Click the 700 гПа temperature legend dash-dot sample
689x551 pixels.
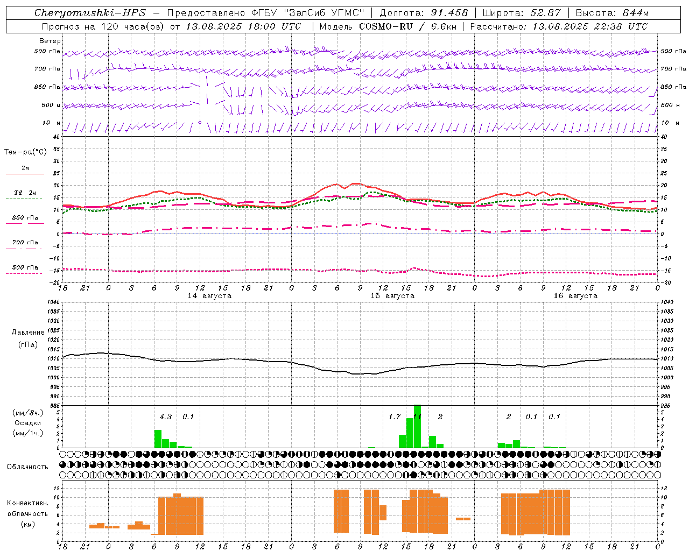[x=24, y=249]
